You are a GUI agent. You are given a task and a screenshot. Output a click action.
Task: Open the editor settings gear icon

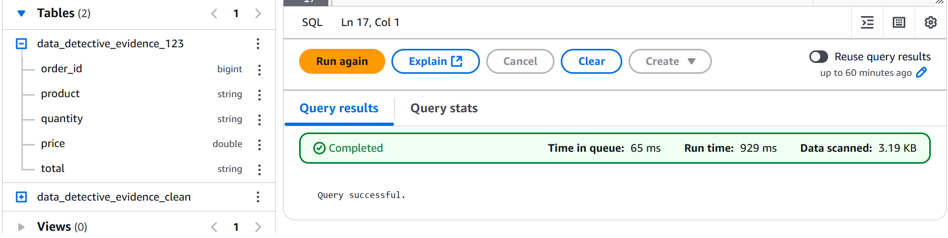click(x=930, y=22)
